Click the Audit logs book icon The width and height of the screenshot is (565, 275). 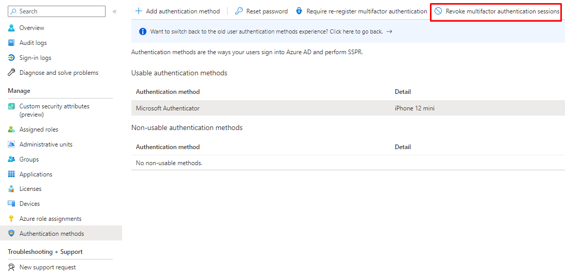coord(11,43)
